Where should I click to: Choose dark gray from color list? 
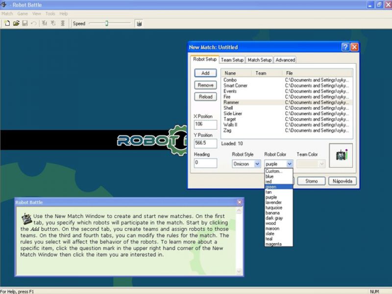tap(278, 218)
